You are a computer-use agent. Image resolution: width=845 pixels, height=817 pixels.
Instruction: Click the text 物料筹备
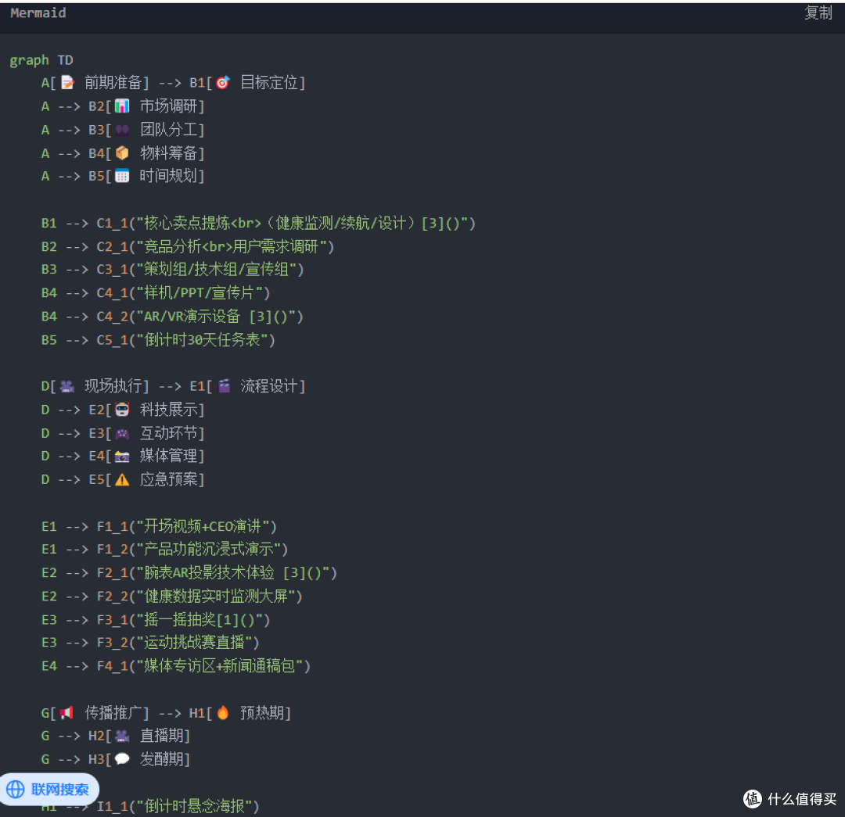[x=169, y=153]
